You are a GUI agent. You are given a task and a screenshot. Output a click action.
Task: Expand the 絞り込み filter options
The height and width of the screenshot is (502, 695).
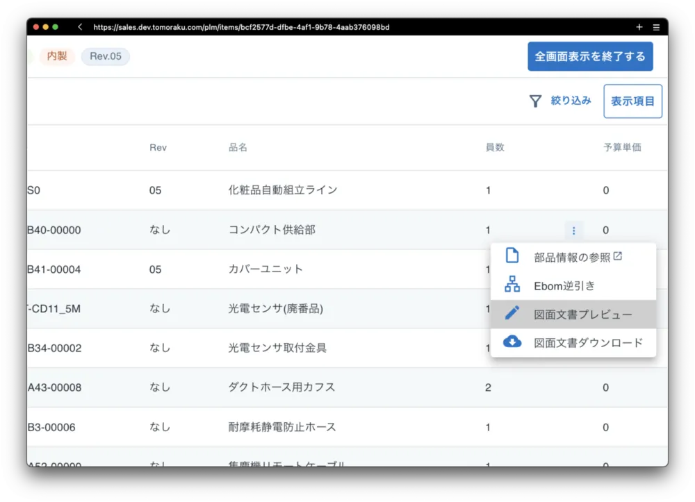tap(572, 101)
